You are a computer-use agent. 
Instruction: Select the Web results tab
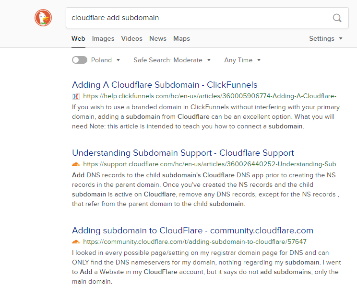point(78,39)
